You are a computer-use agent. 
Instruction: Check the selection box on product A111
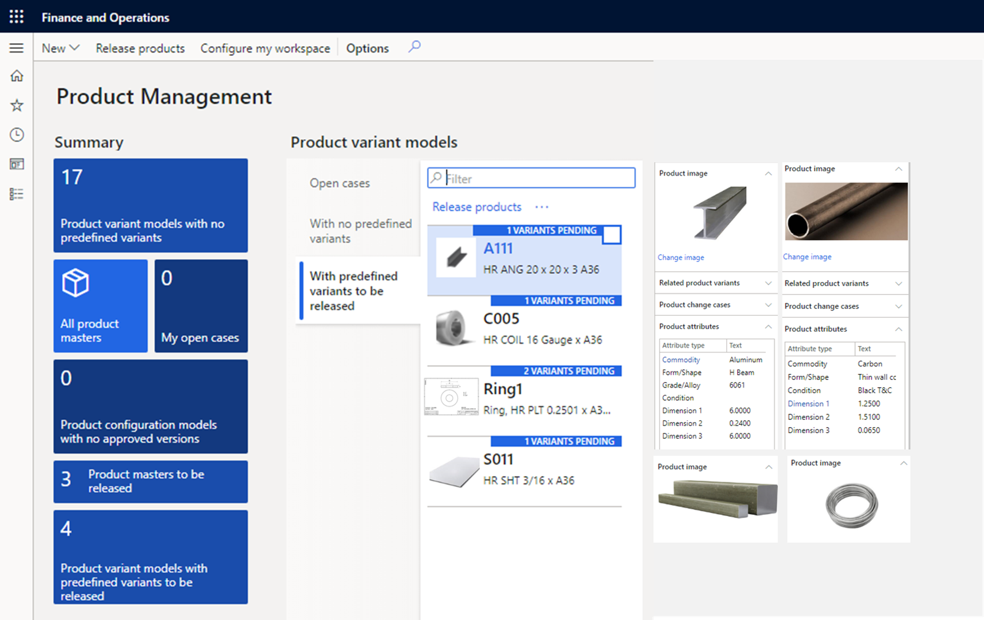(611, 235)
